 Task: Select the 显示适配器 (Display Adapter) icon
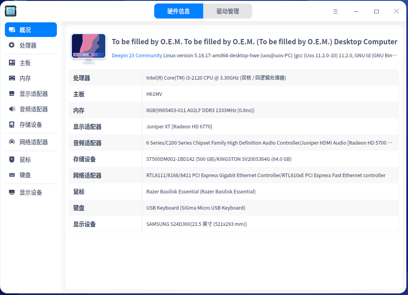[x=11, y=93]
